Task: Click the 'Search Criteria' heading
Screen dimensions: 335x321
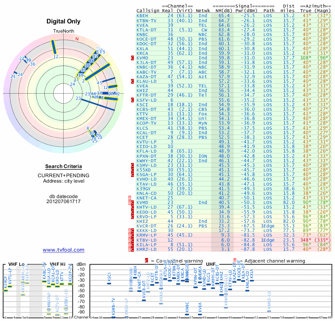Action: coord(64,166)
